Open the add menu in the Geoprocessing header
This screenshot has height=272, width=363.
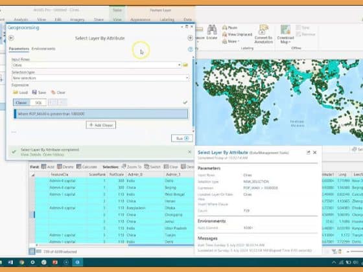click(x=191, y=38)
